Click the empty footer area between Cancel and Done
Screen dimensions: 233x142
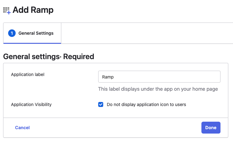(115, 128)
